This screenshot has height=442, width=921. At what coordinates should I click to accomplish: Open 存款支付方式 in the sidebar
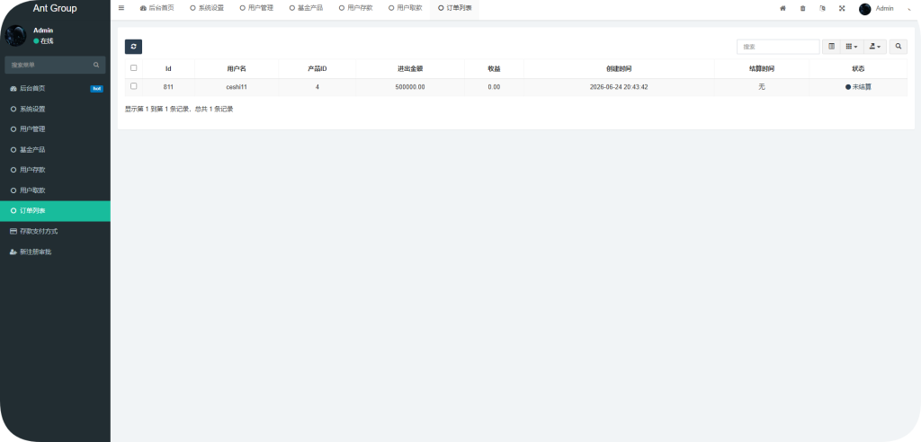(55, 231)
